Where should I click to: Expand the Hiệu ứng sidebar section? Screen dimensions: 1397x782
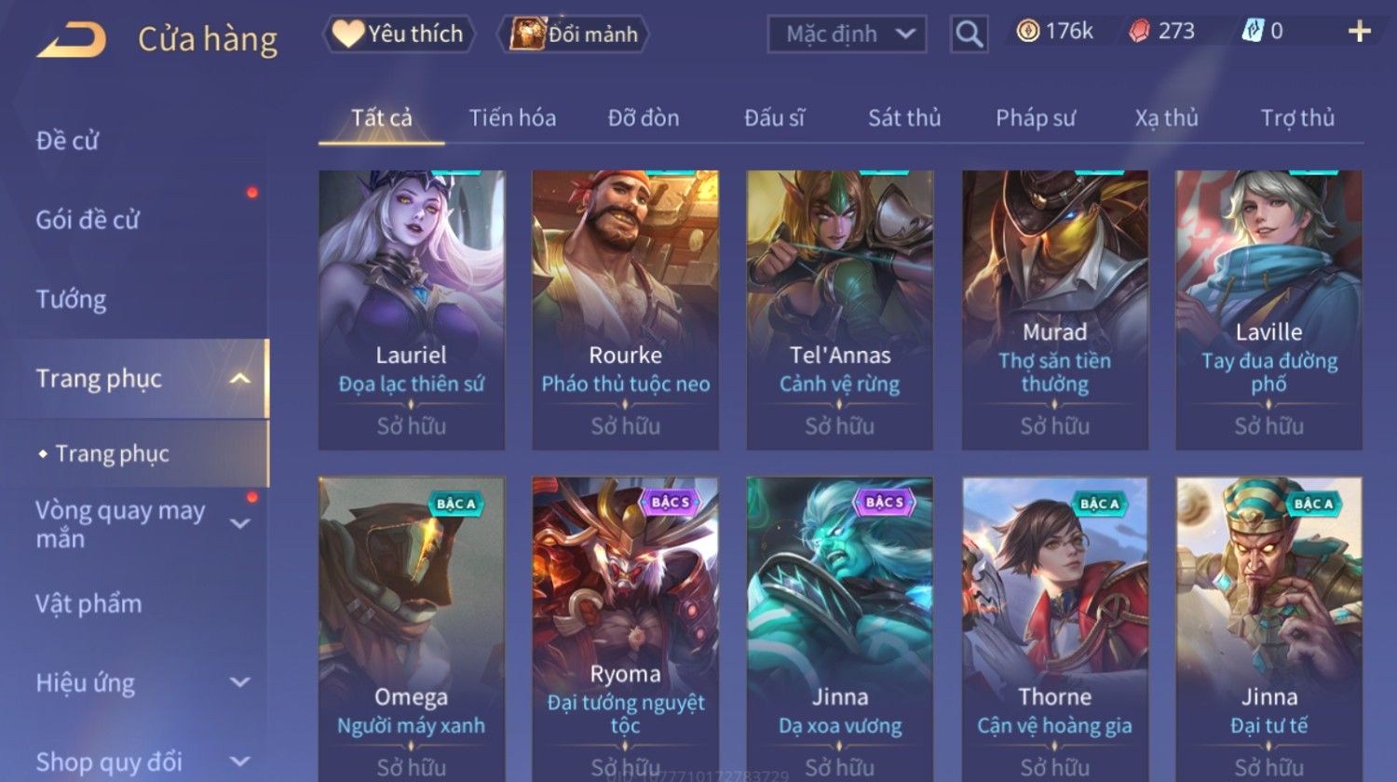(240, 682)
